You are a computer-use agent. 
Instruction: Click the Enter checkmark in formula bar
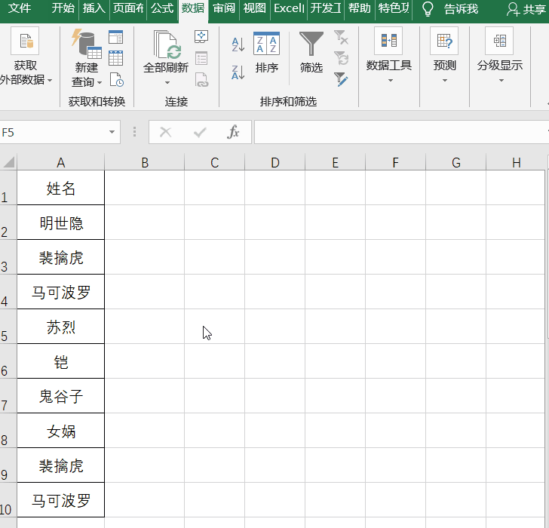(x=200, y=132)
